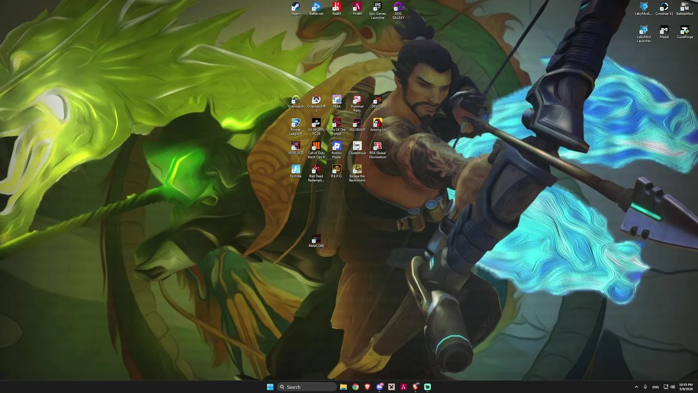Select the Overwatch 2 desktop shortcut

tap(316, 103)
